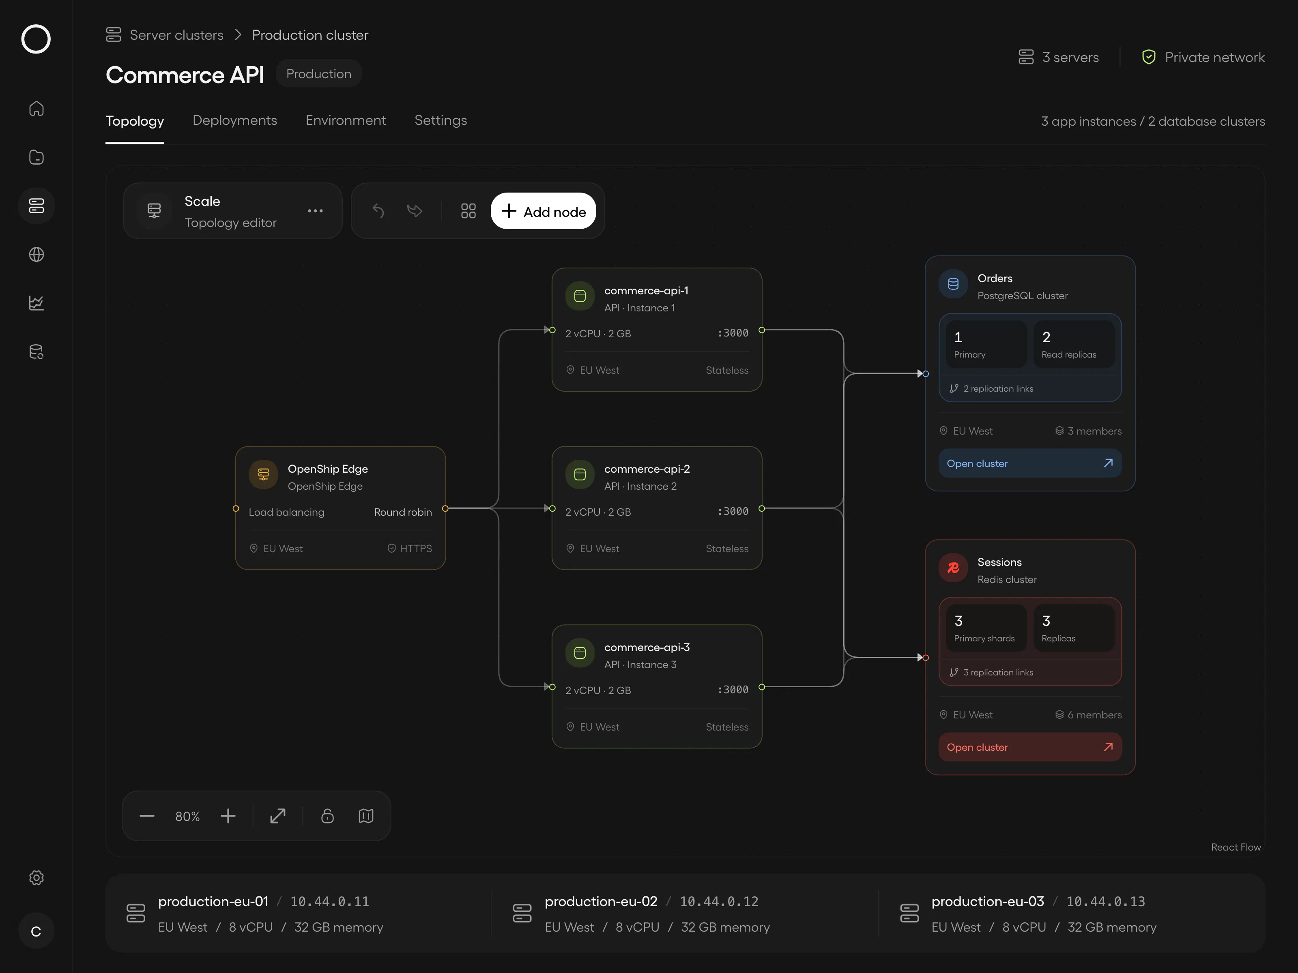Open the folder icon in sidebar

tap(37, 157)
